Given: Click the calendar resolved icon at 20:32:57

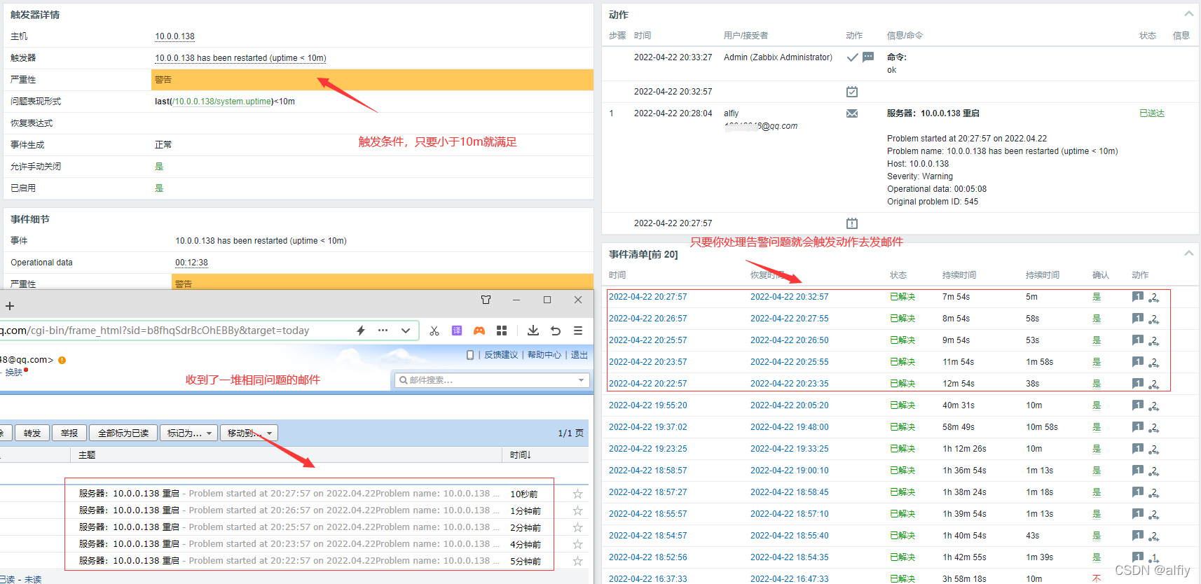Looking at the screenshot, I should (852, 92).
